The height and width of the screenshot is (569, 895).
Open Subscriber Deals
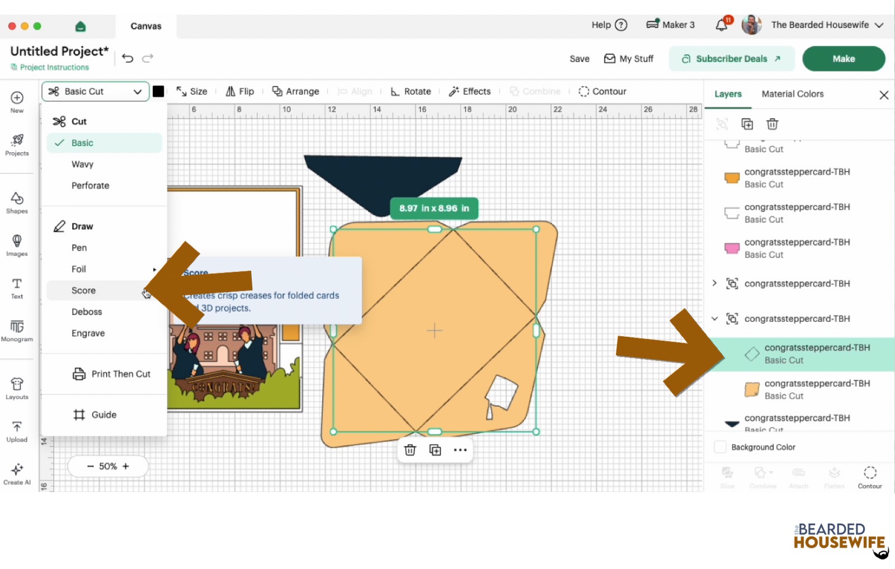tap(732, 59)
